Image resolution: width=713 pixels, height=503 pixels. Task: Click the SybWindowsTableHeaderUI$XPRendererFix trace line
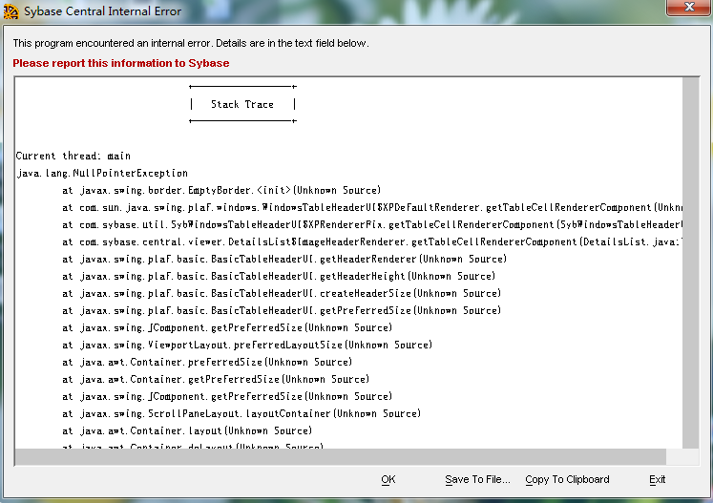pos(372,225)
